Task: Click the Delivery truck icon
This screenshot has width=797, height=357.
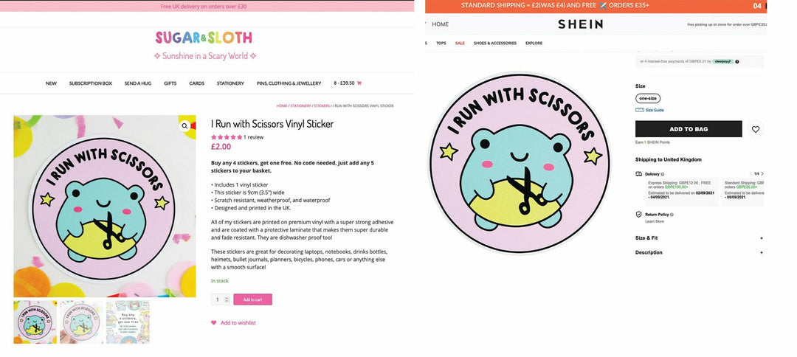Action: pyautogui.click(x=639, y=173)
